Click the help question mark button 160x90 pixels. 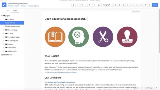156,88
